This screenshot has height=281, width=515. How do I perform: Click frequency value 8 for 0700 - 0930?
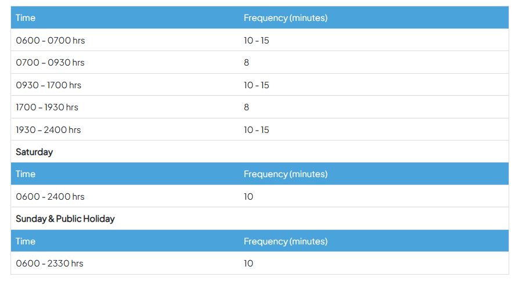pyautogui.click(x=246, y=62)
